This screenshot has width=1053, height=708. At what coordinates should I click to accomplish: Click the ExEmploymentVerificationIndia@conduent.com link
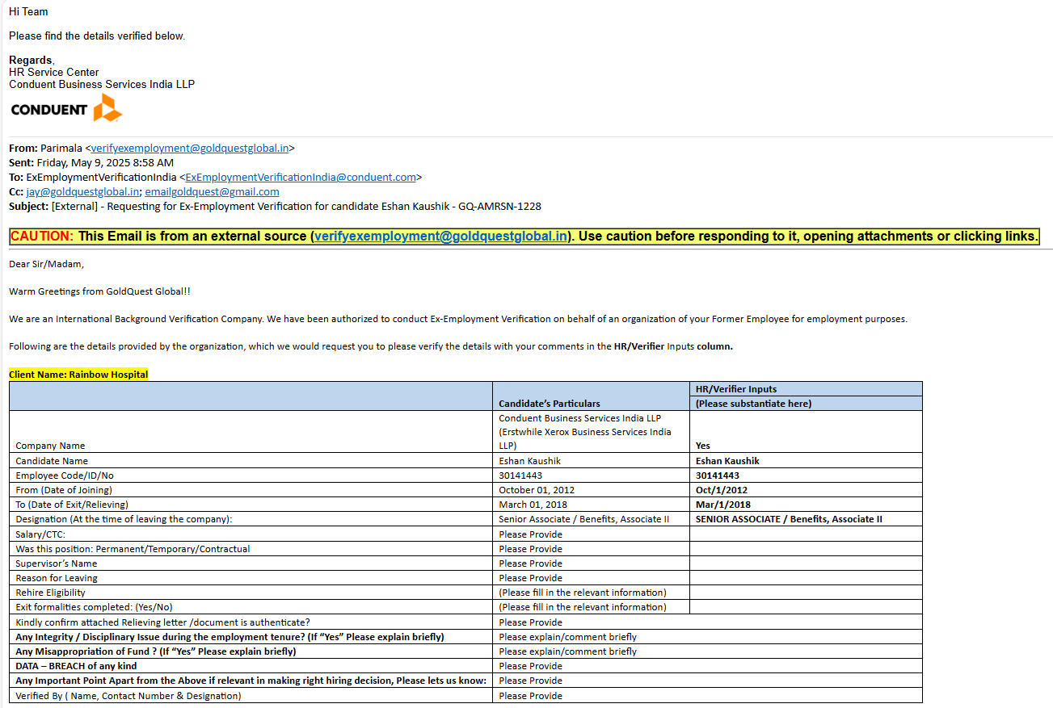[301, 177]
